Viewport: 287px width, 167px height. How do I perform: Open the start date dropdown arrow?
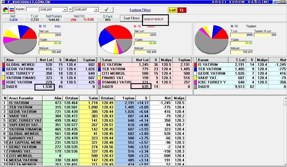point(65,10)
